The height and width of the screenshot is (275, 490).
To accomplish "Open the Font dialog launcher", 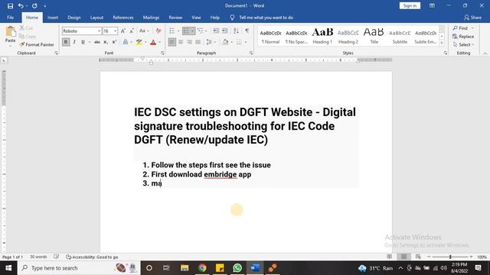I will pyautogui.click(x=162, y=53).
